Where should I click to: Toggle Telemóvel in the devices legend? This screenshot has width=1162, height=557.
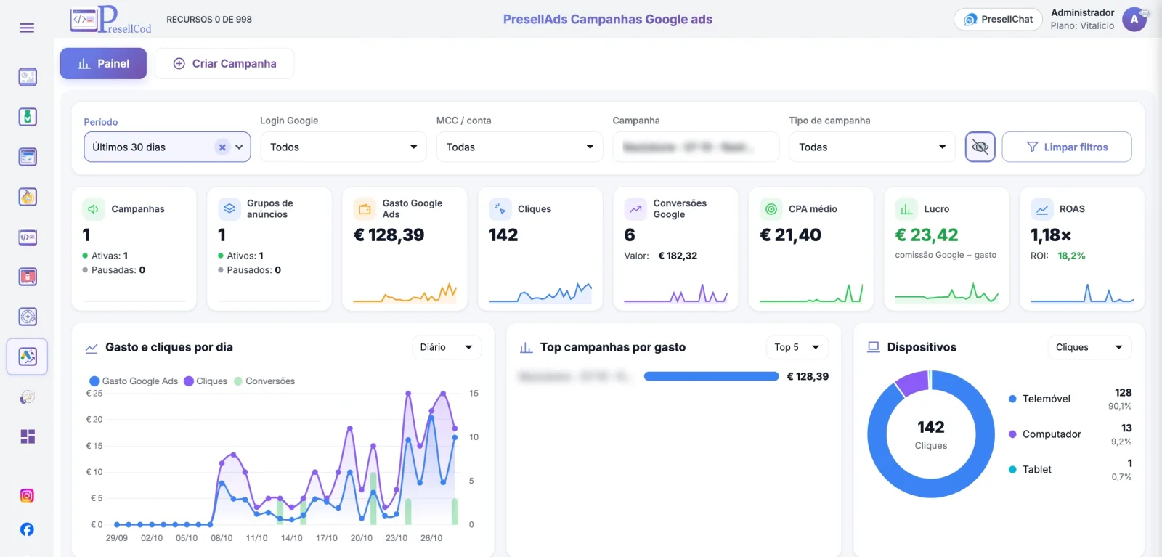[1039, 399]
